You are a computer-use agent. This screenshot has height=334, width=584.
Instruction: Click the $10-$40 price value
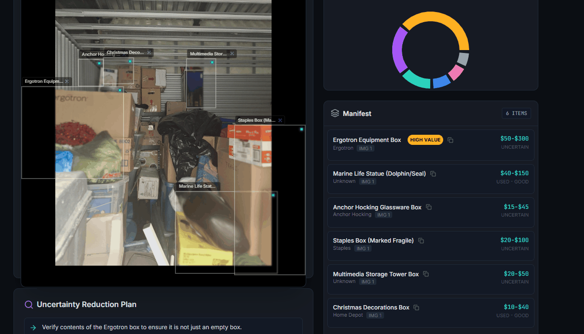point(516,307)
